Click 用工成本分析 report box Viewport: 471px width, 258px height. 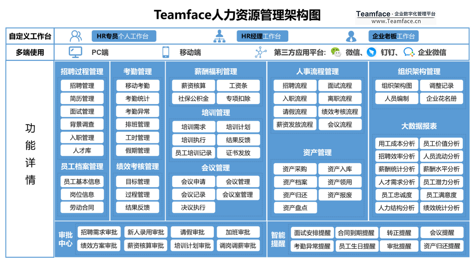(x=397, y=143)
